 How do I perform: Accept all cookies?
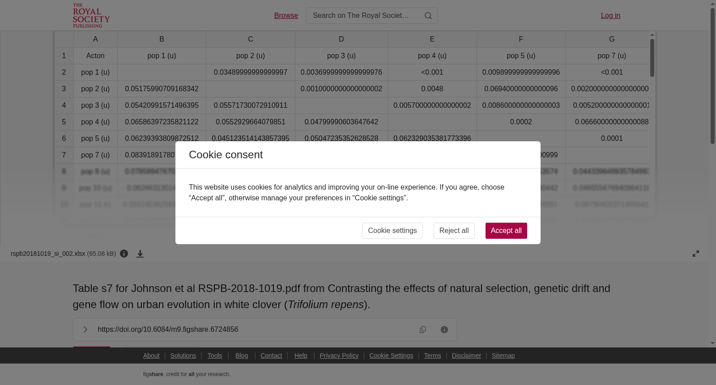(x=506, y=231)
